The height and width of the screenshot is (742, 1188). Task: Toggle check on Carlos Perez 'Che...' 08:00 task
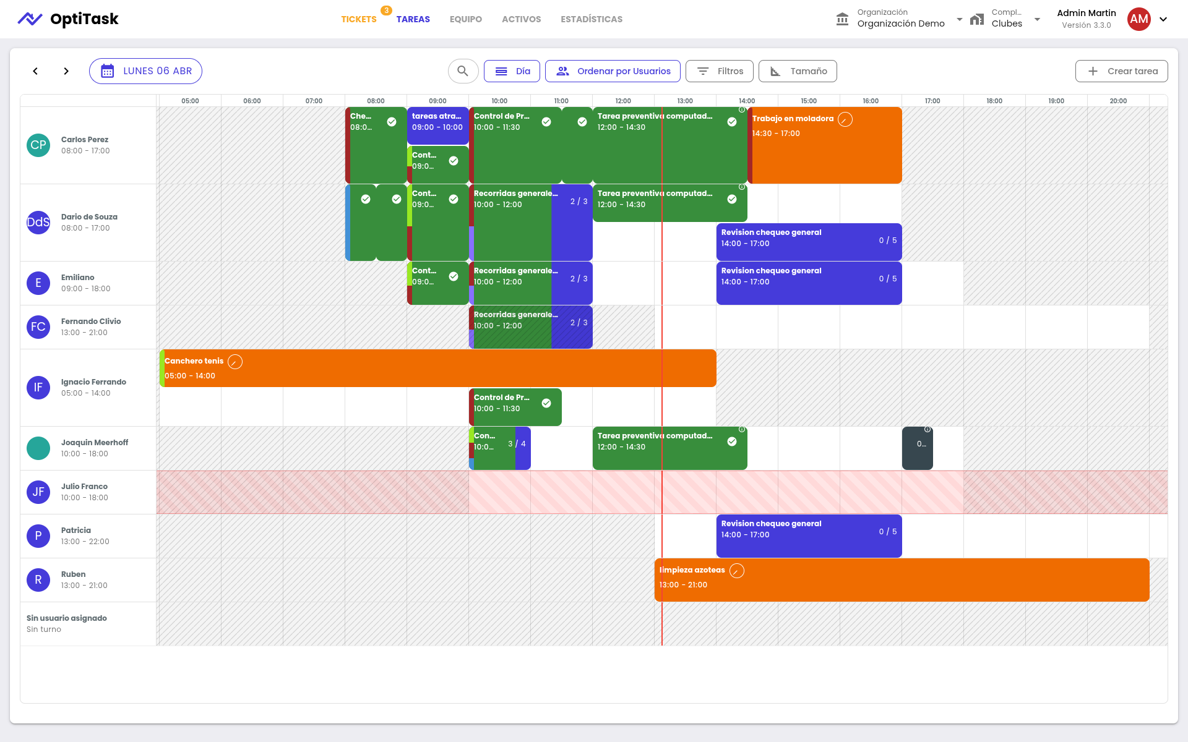pyautogui.click(x=392, y=122)
